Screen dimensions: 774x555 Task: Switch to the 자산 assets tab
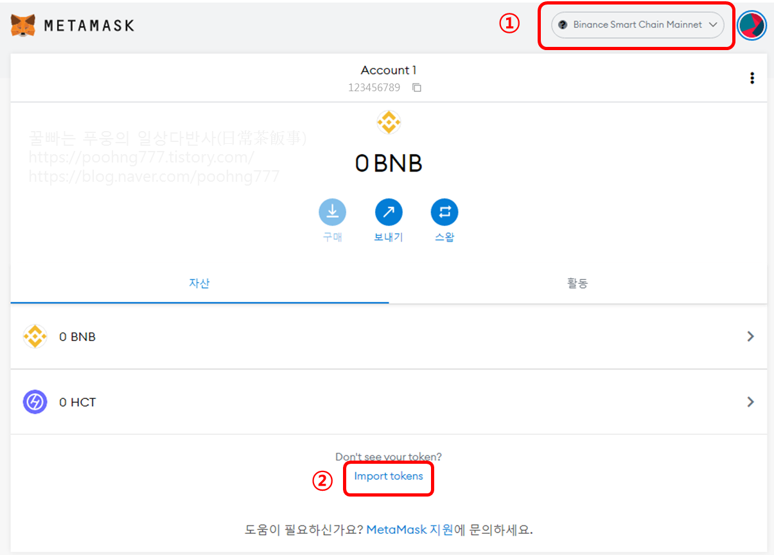click(200, 283)
